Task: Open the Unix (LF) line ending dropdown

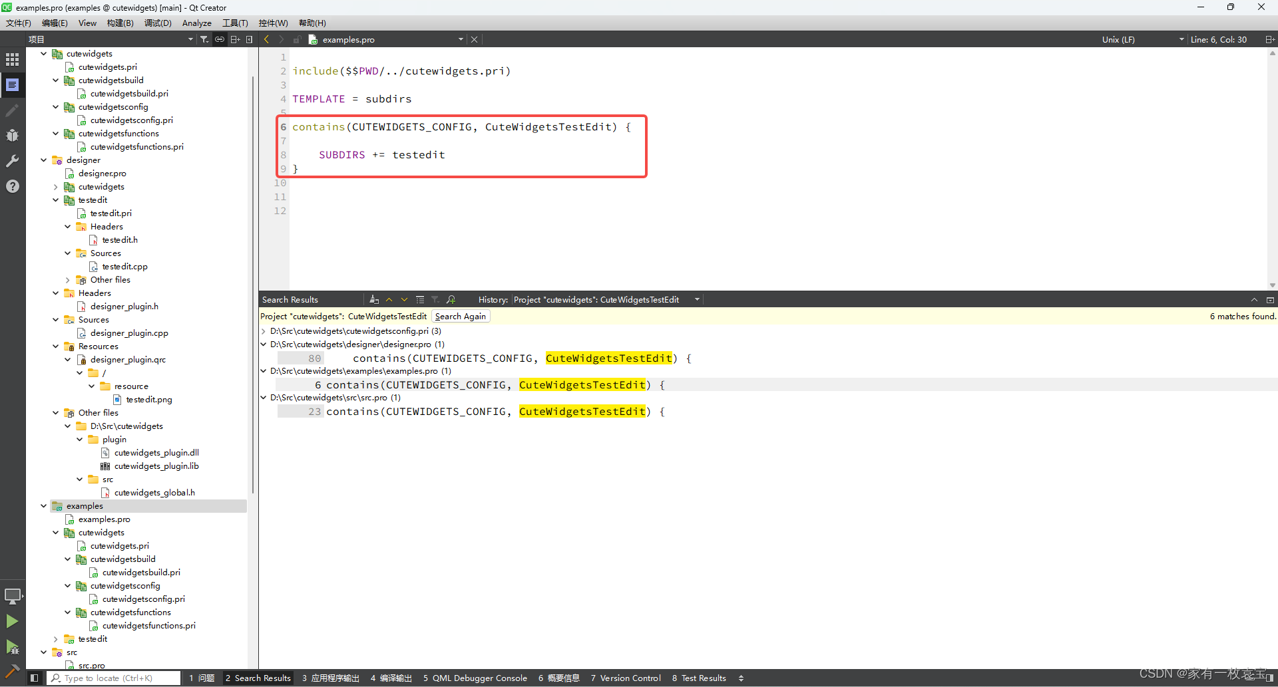Action: (x=1142, y=39)
